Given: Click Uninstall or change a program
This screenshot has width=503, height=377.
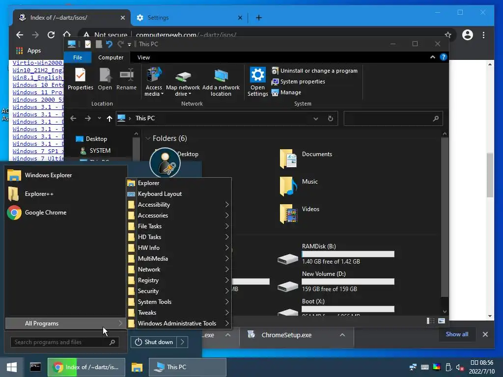Looking at the screenshot, I should click(x=314, y=71).
